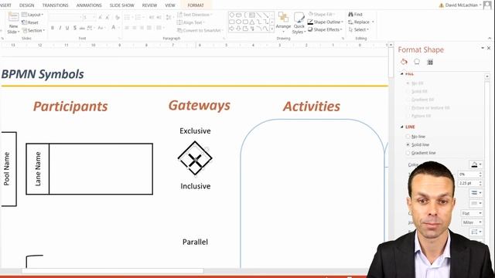The height and width of the screenshot is (278, 495).
Task: Collapse the ribbon arrow
Action: pos(490,38)
